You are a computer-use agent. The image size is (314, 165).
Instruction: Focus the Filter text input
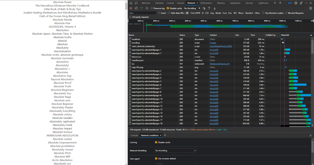[x=142, y=13]
